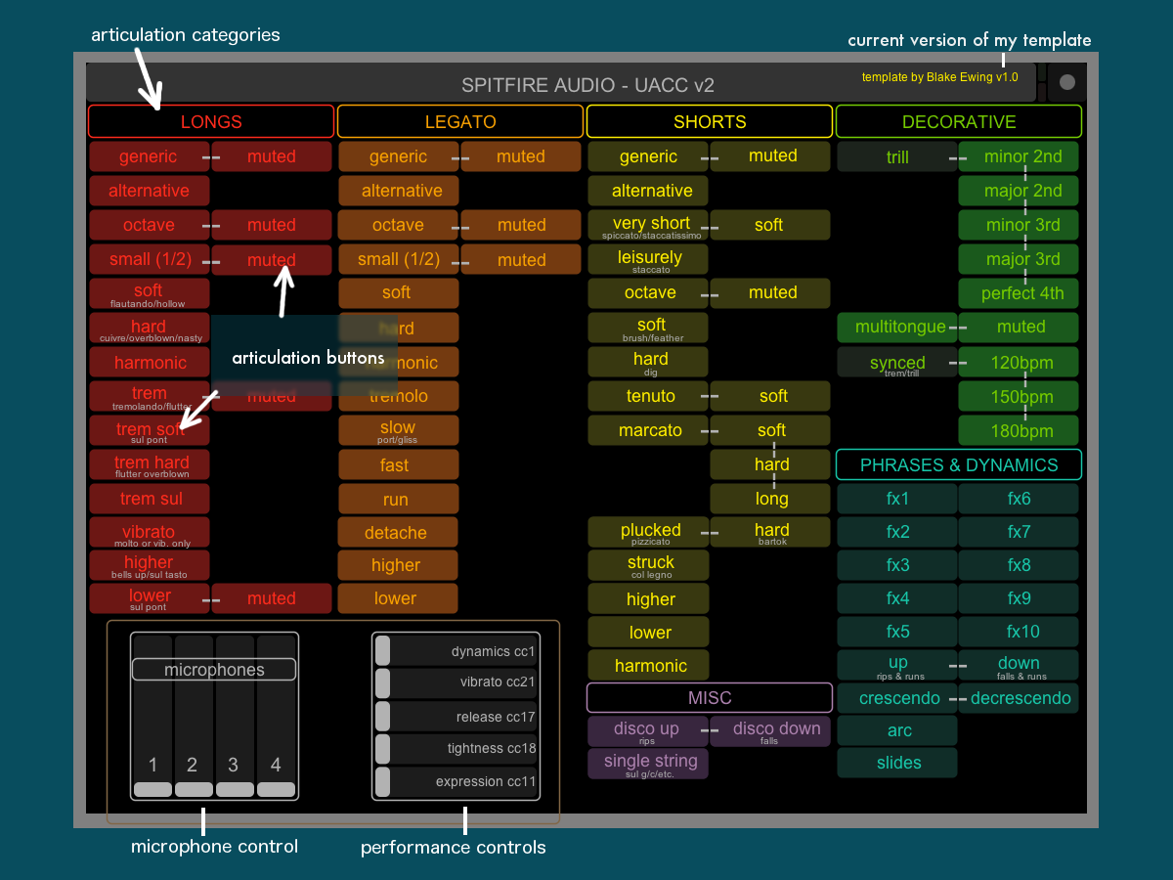1173x880 pixels.
Task: Select the Legato generic articulation
Action: tap(398, 156)
